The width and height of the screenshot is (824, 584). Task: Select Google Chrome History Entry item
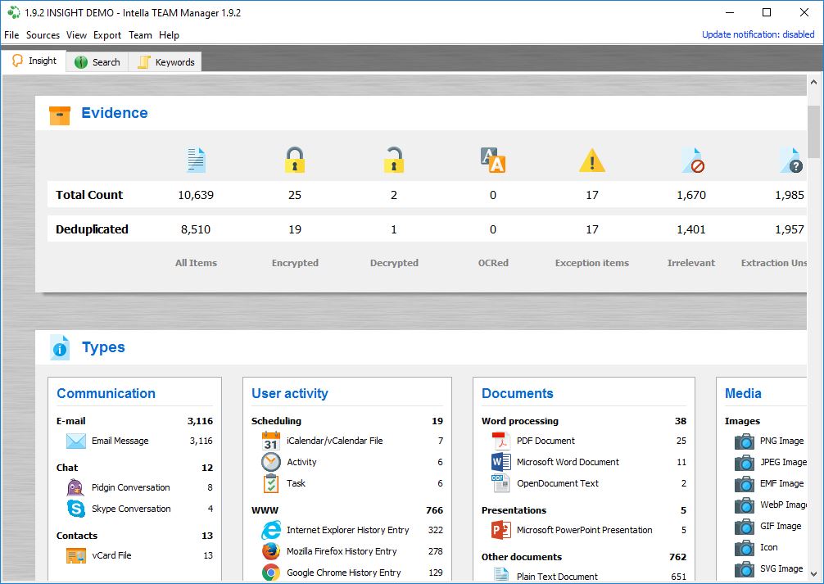click(343, 573)
